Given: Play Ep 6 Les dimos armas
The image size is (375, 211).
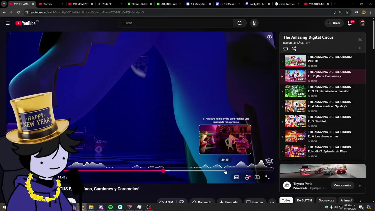Looking at the screenshot, I should click(x=323, y=137).
